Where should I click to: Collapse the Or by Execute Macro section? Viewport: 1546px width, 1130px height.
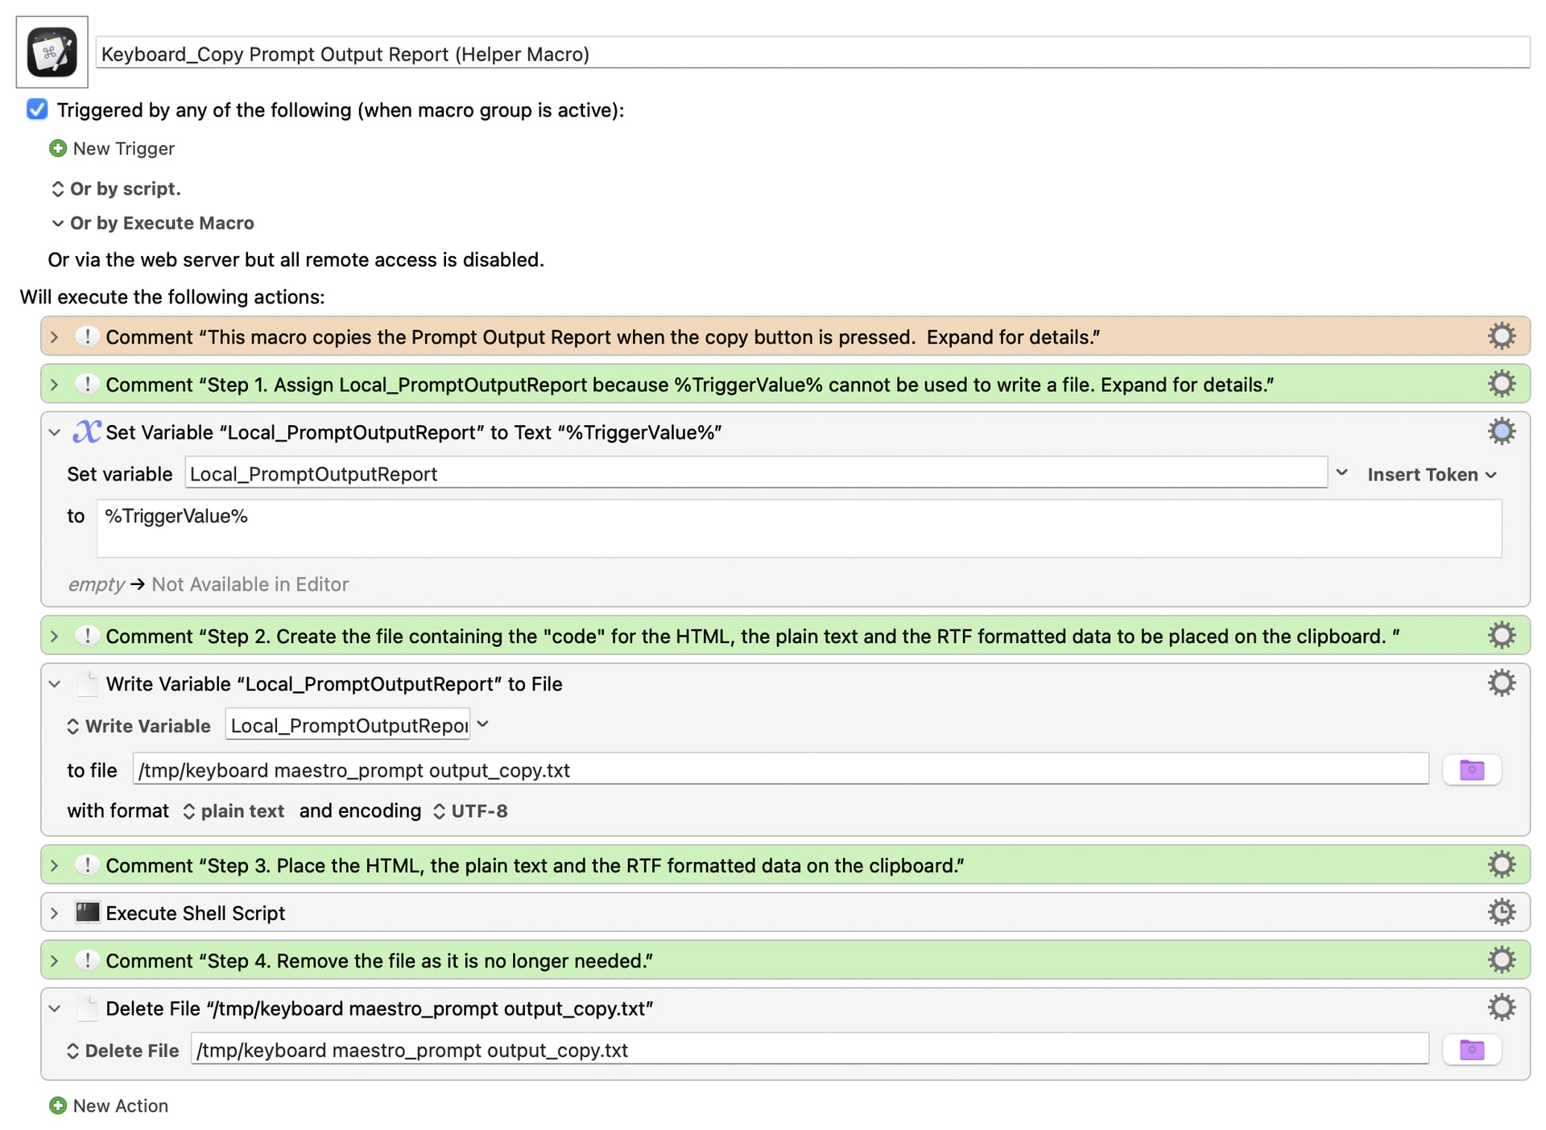coord(57,223)
